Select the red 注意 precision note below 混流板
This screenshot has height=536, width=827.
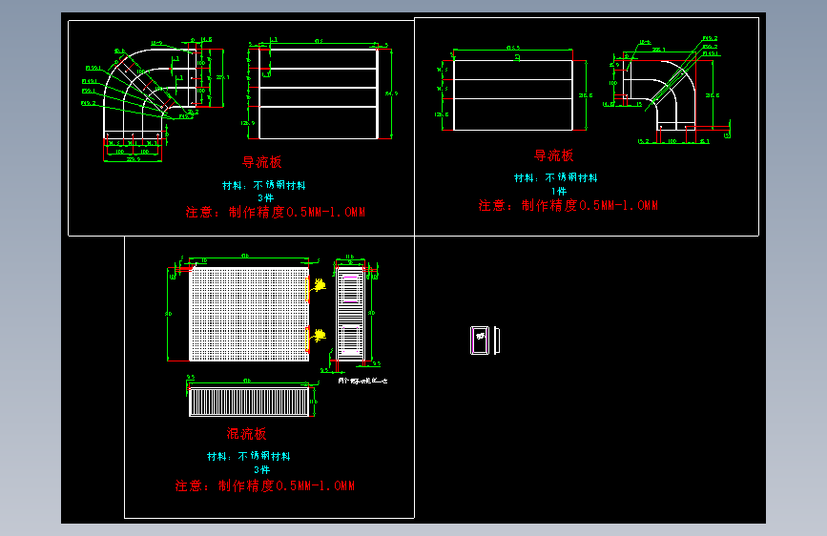tap(265, 485)
